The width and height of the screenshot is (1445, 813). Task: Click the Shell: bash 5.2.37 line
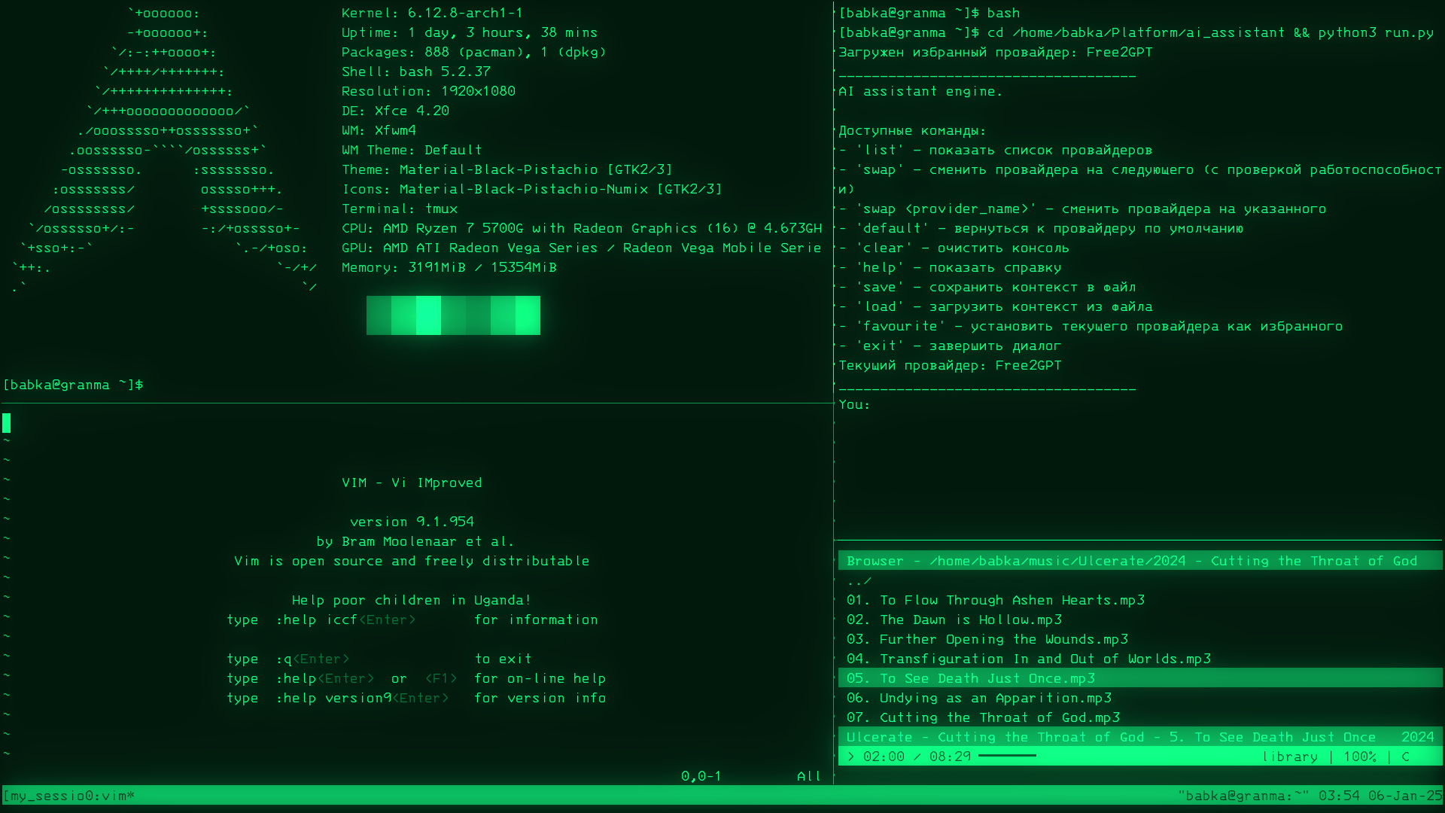[416, 72]
